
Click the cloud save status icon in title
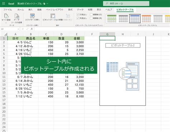point(44,4)
